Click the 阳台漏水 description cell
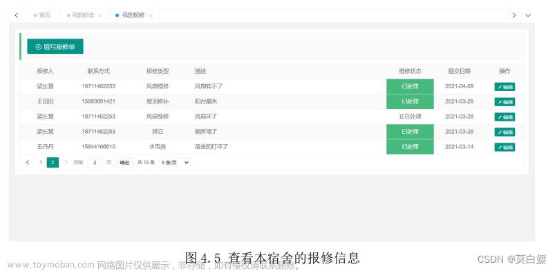Viewport: 557px width, 271px height. pos(206,101)
